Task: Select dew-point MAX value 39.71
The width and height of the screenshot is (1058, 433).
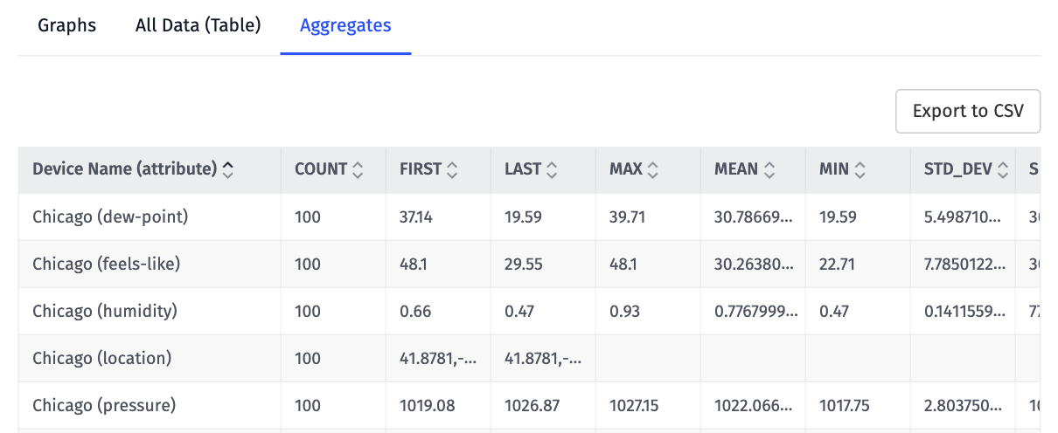Action: tap(627, 216)
